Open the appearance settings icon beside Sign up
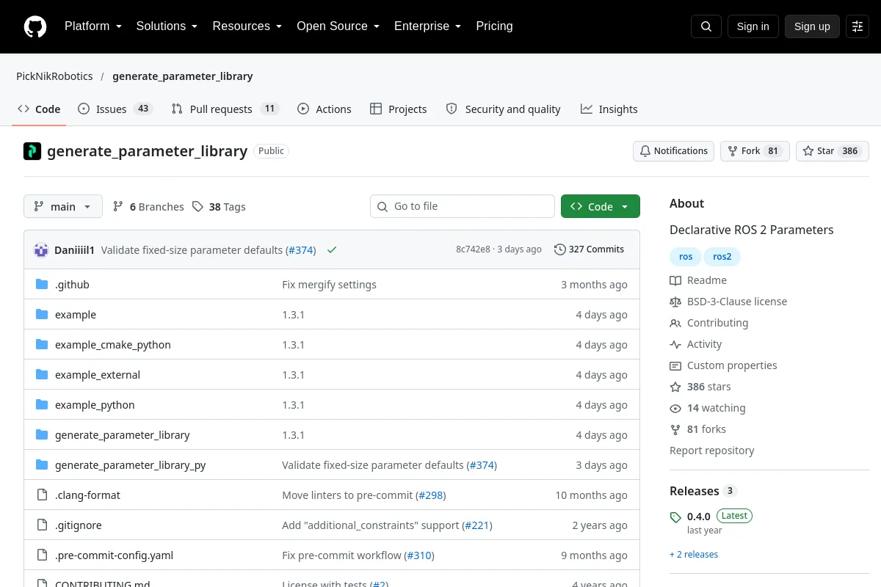 coord(858,26)
